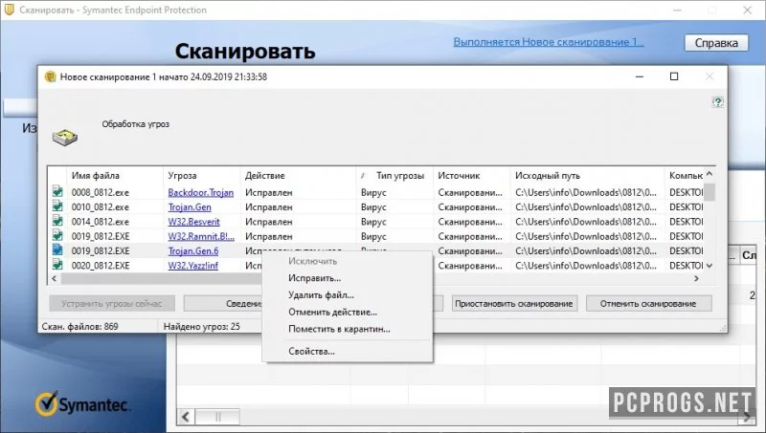Choose Удалить файл... from the context menu
The image size is (766, 433).
pos(321,295)
